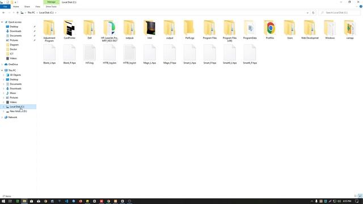Open Doctor folder in Quick access
Viewport: 363px width, 204px height.
(x=14, y=49)
